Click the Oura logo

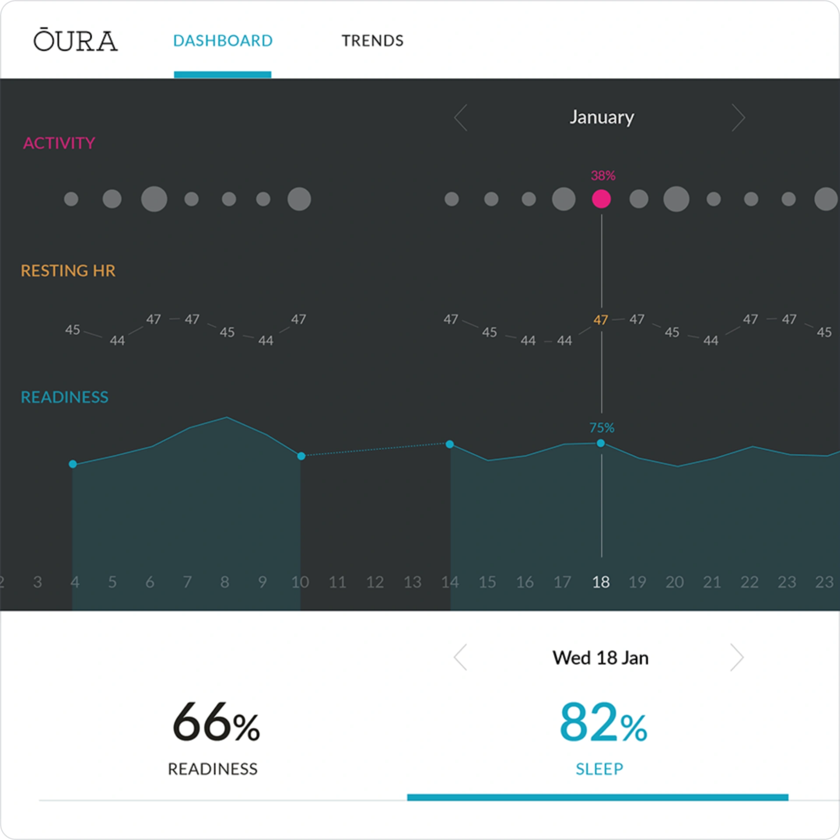75,40
